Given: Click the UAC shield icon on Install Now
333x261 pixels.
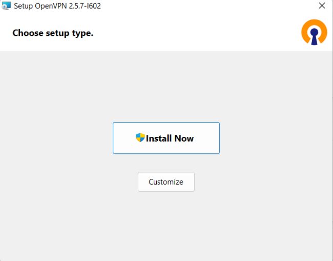Looking at the screenshot, I should coord(140,137).
